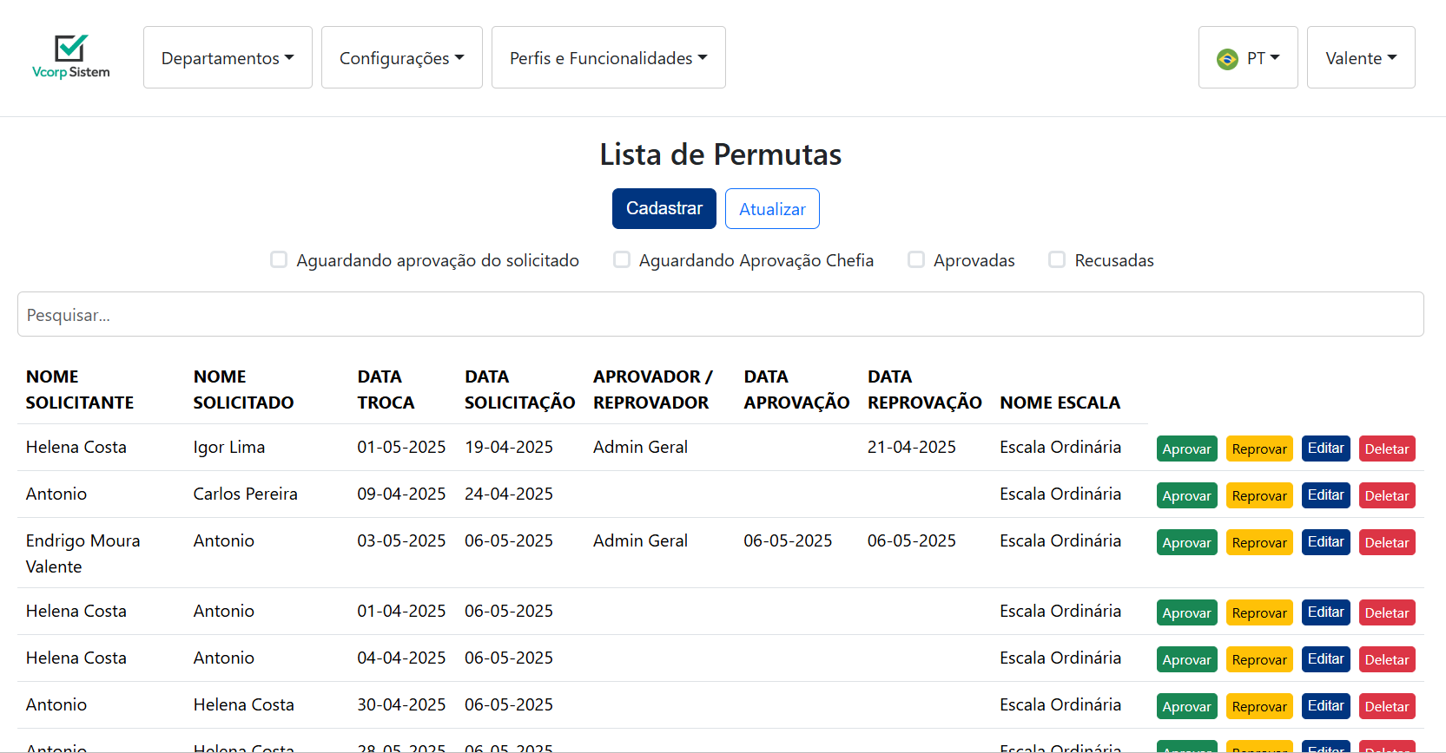
Task: Delete the Helena Costa / Igor Lima row
Action: [1387, 449]
